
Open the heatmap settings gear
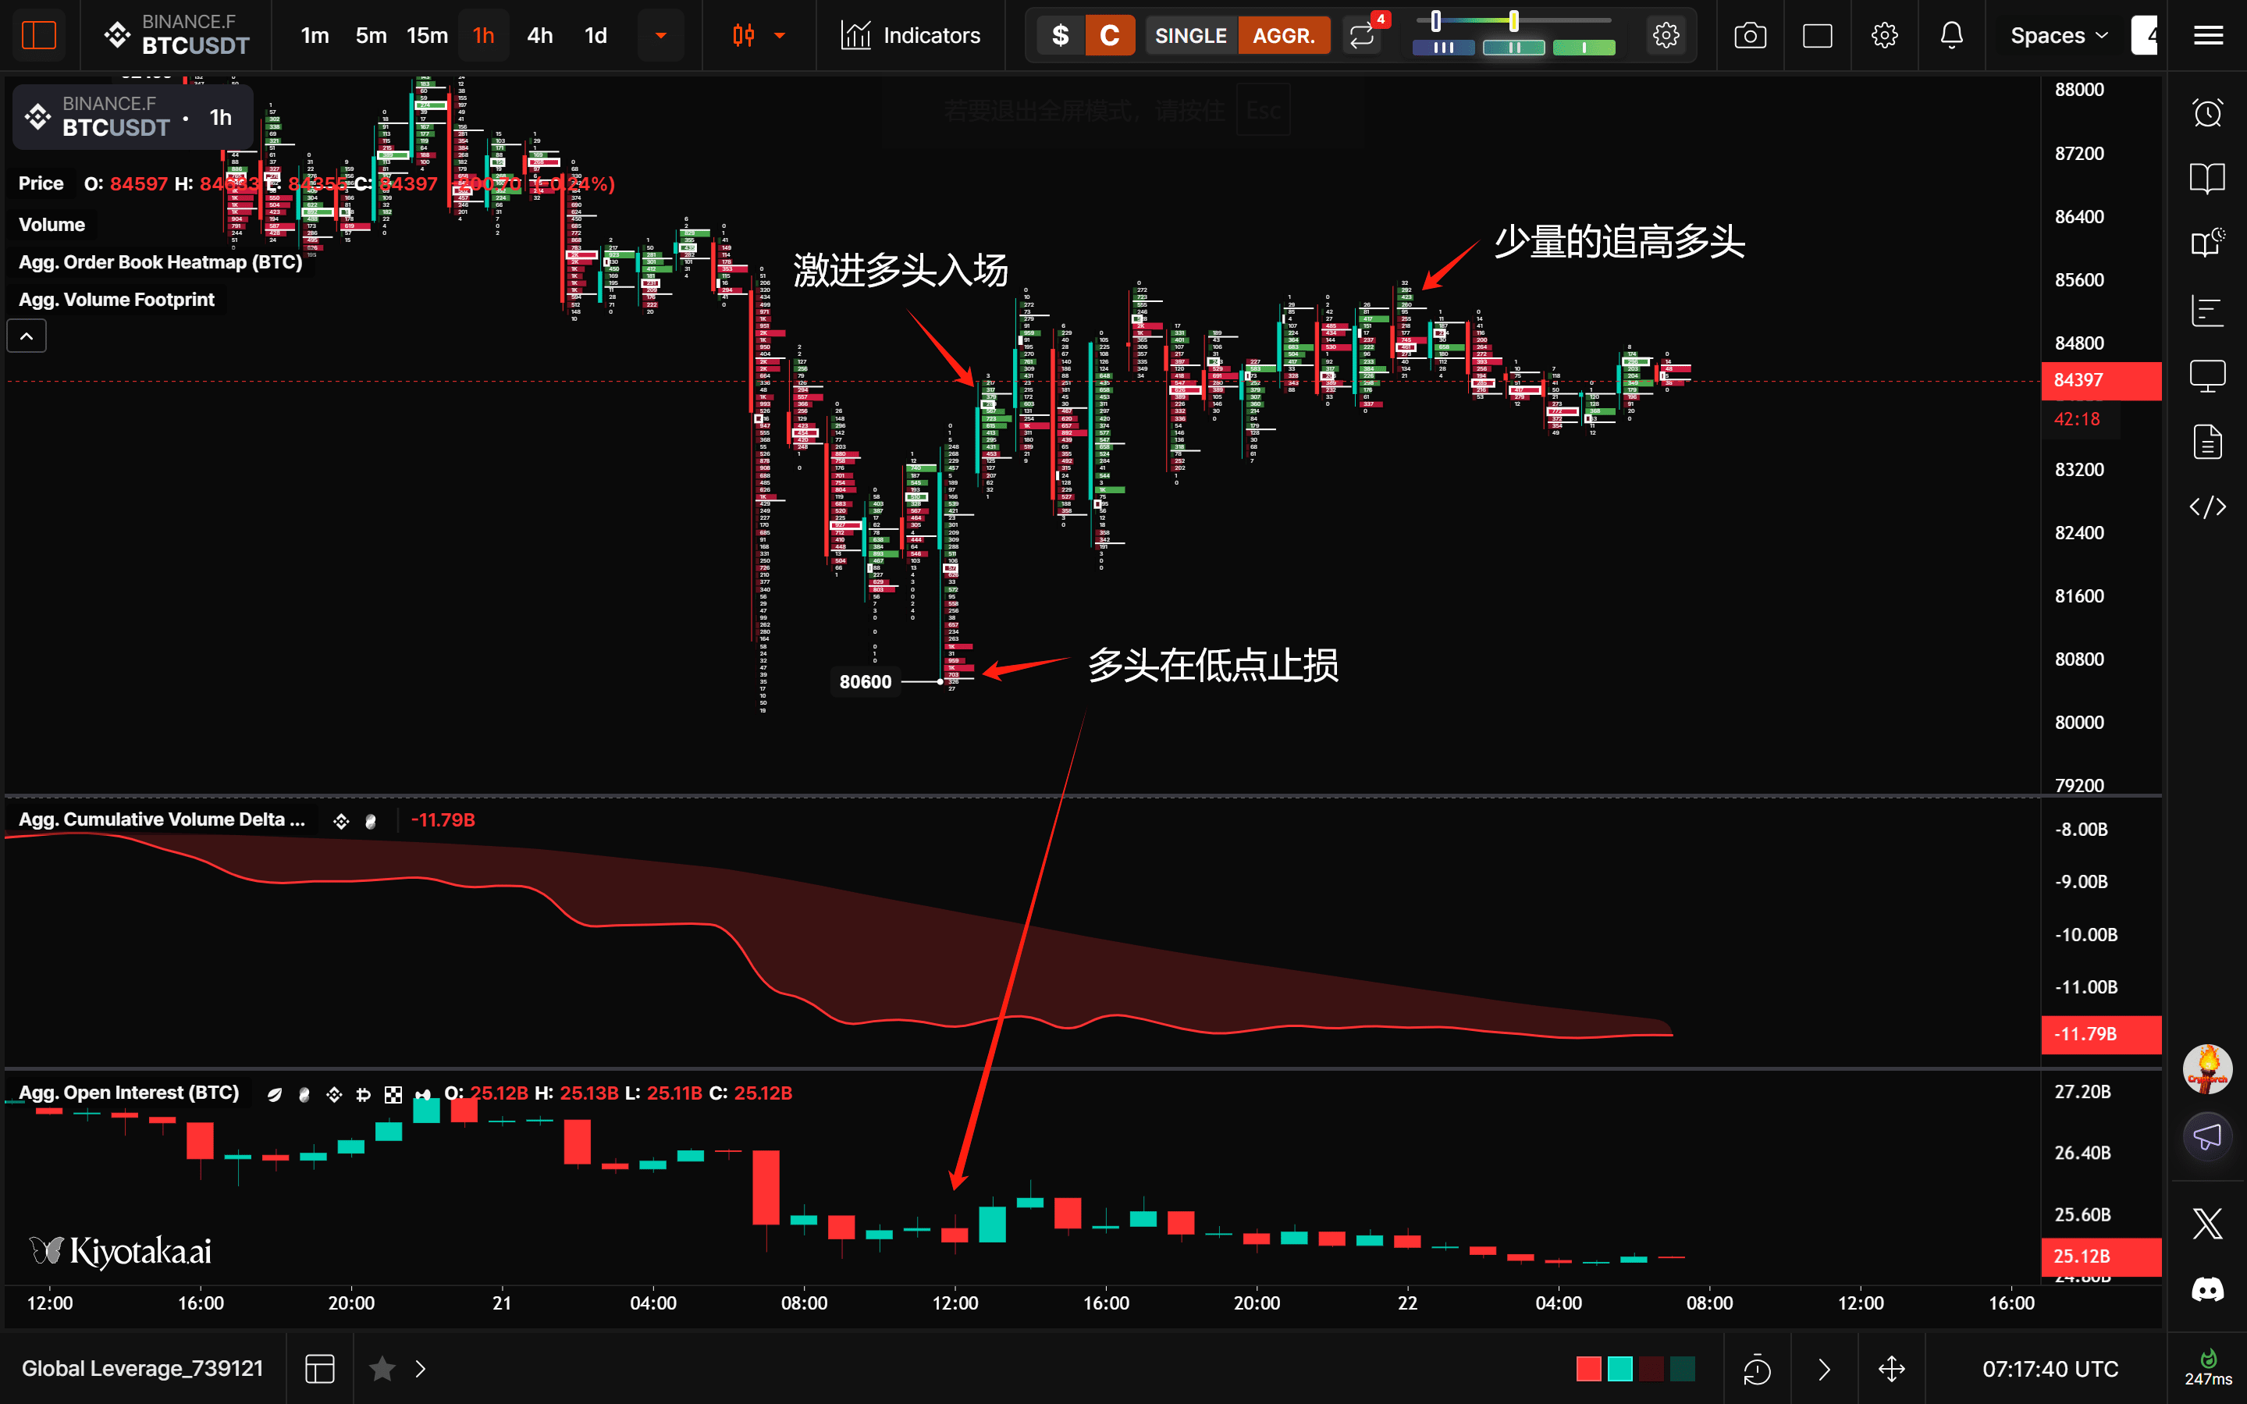pos(1666,36)
